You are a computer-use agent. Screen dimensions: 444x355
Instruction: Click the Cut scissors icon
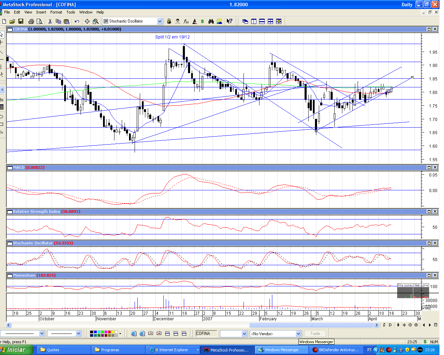point(50,21)
